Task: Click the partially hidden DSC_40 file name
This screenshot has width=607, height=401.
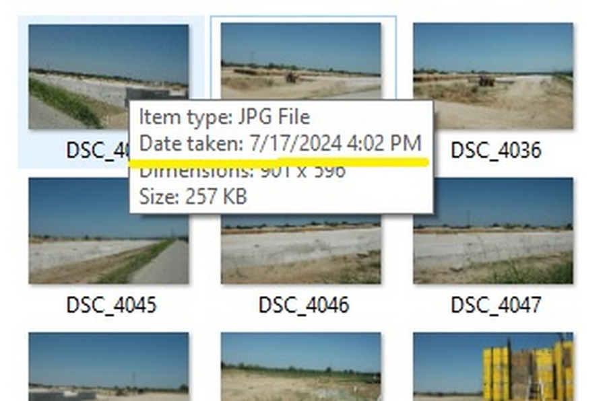Action: point(98,150)
